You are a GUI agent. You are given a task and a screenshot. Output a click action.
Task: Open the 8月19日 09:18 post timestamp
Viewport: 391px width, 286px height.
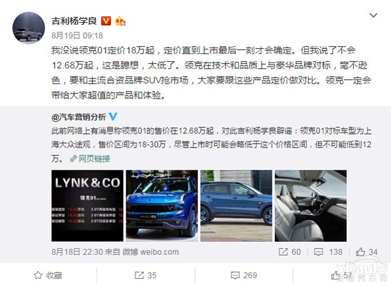[x=78, y=36]
